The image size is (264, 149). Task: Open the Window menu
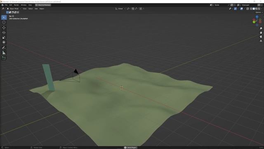[24, 5]
